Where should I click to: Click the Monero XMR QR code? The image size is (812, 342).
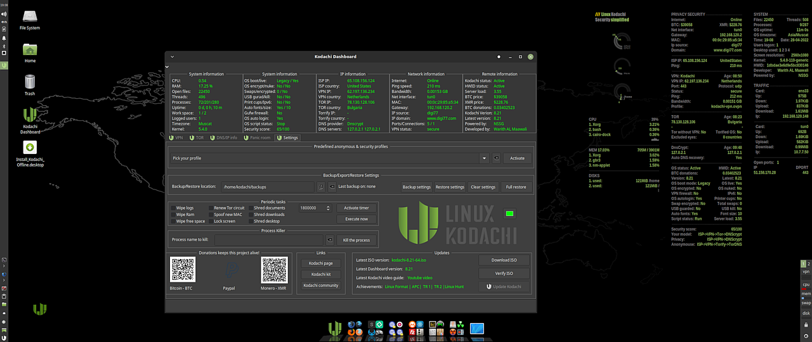273,270
